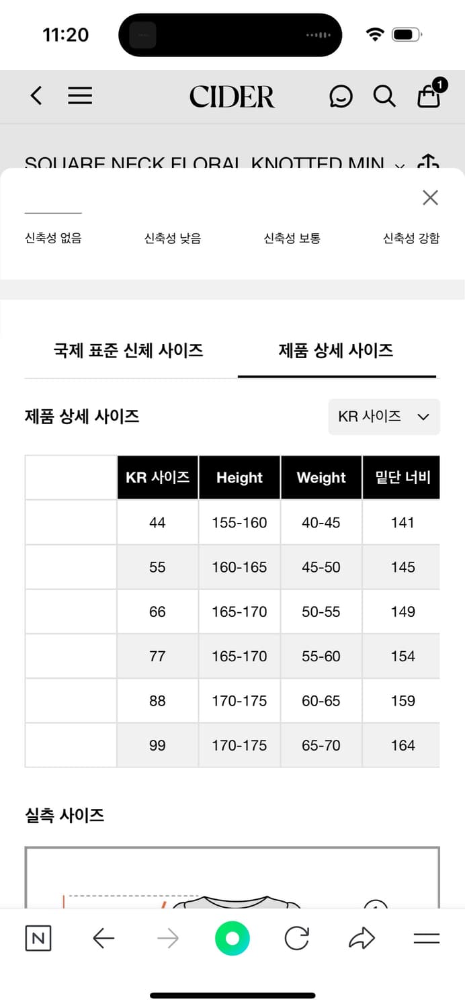Expand the chevron next to product title

400,166
